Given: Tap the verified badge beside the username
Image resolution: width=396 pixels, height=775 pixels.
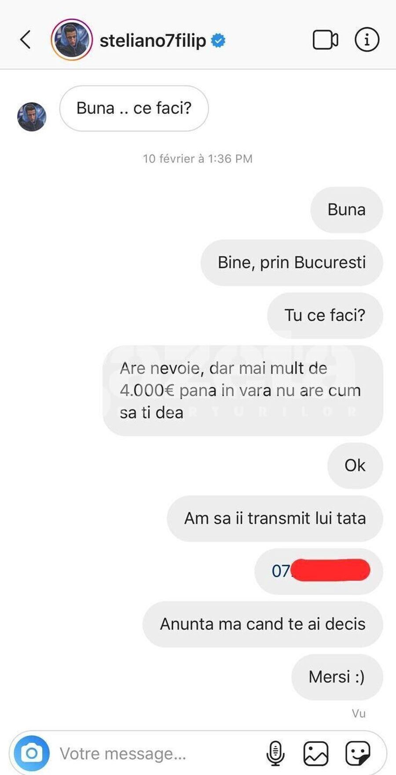Looking at the screenshot, I should (x=218, y=41).
